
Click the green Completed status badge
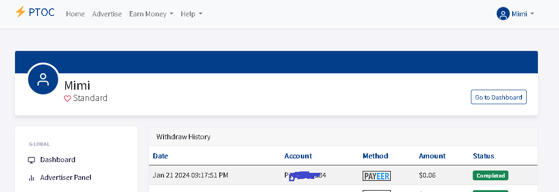coord(490,176)
